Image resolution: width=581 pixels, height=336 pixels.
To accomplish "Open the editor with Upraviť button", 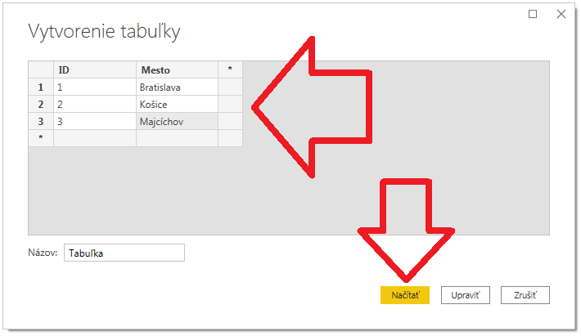I will [466, 295].
